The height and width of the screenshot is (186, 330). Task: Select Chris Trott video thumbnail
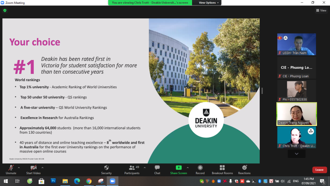[296, 137]
